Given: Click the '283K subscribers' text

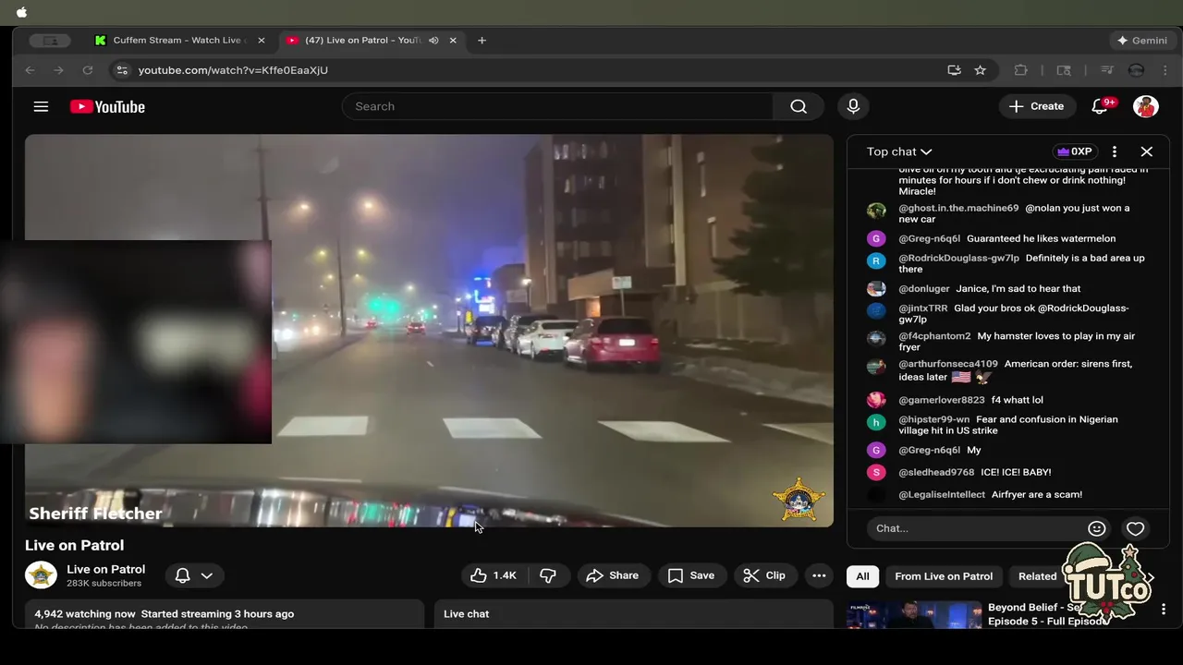Looking at the screenshot, I should click(104, 584).
